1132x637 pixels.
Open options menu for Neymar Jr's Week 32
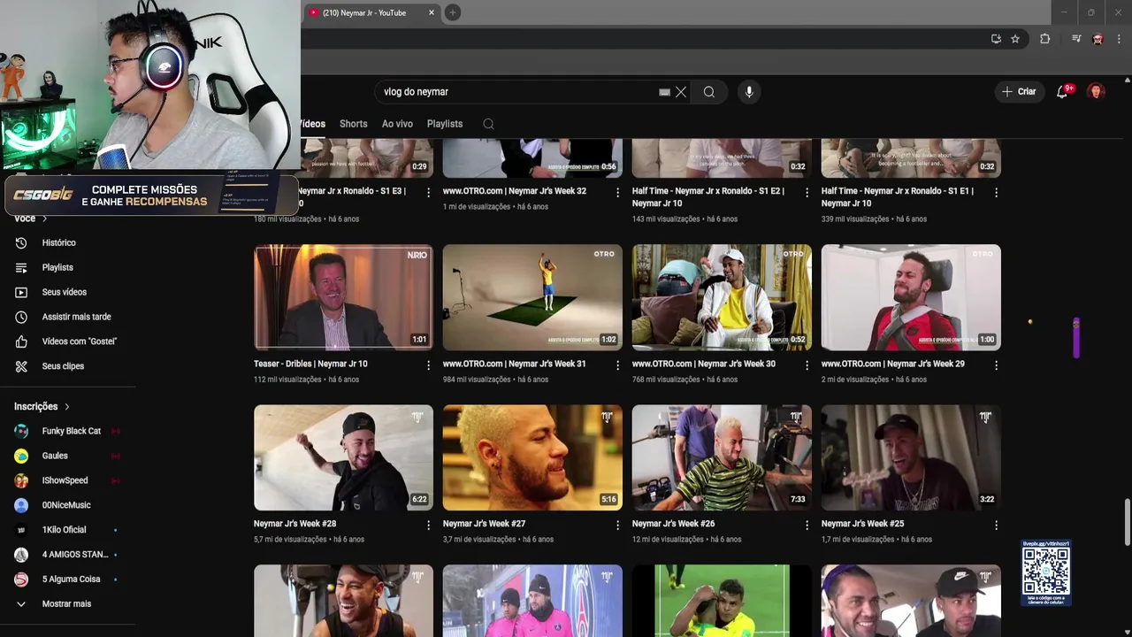pyautogui.click(x=617, y=192)
